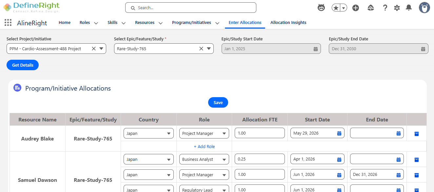Image resolution: width=434 pixels, height=192 pixels.
Task: Click the Get Details button
Action: coord(23,65)
